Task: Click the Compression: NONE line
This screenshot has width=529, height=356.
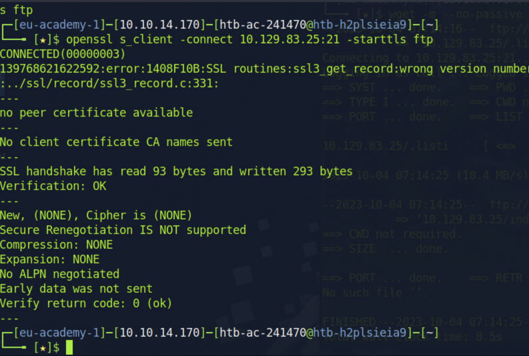Action: click(56, 245)
